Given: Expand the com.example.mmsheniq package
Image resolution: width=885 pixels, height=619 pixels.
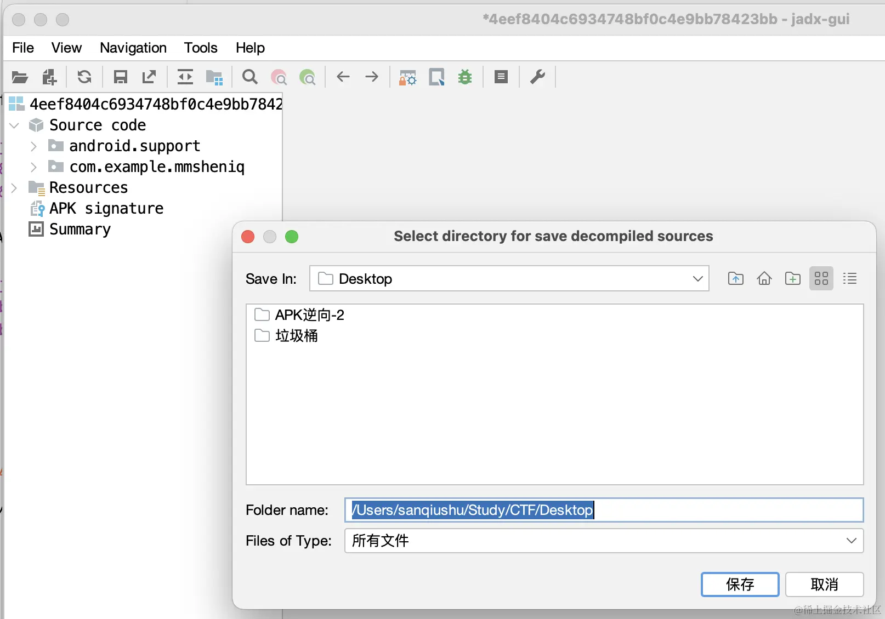Looking at the screenshot, I should [33, 167].
